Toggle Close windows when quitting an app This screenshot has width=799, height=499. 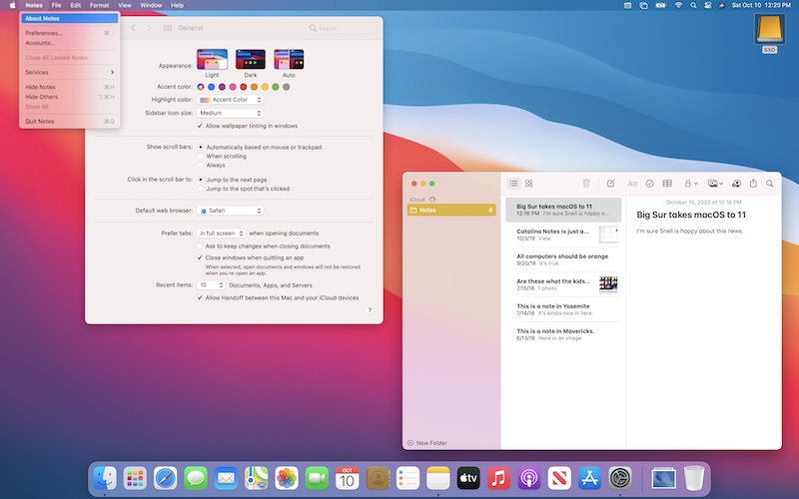coord(200,257)
